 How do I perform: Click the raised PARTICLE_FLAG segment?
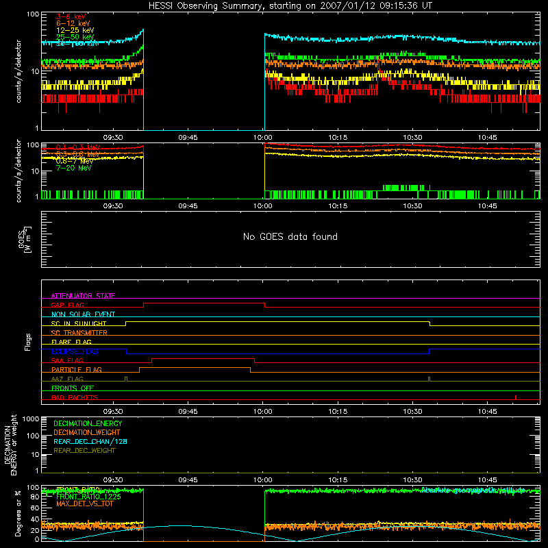[x=195, y=368]
